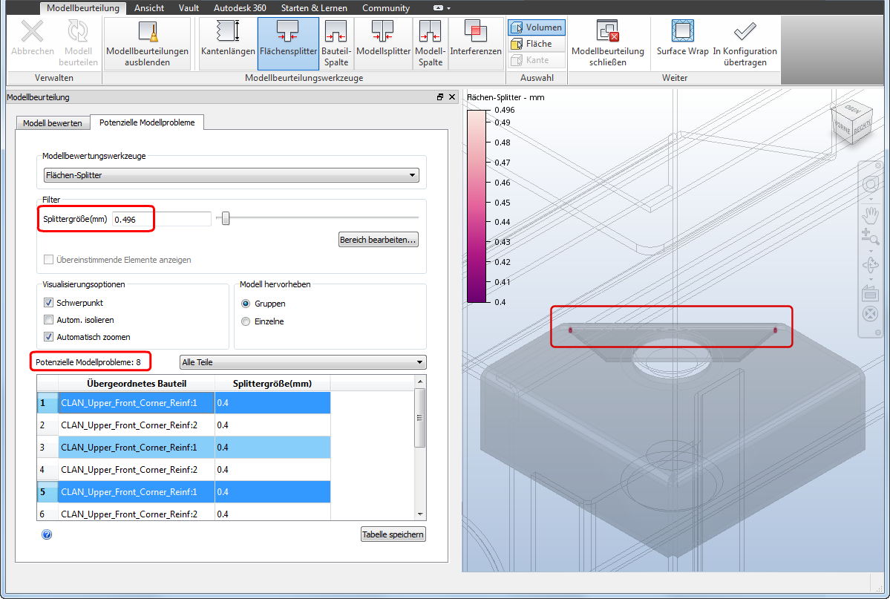Choose Fläche selection mode
This screenshot has width=890, height=599.
pos(537,44)
